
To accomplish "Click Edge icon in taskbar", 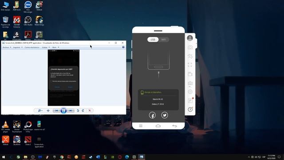I will tap(127, 157).
